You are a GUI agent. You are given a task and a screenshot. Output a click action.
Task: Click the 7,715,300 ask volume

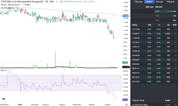click(x=172, y=11)
